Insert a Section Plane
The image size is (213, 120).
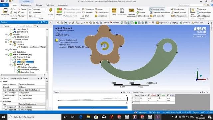click(x=102, y=13)
